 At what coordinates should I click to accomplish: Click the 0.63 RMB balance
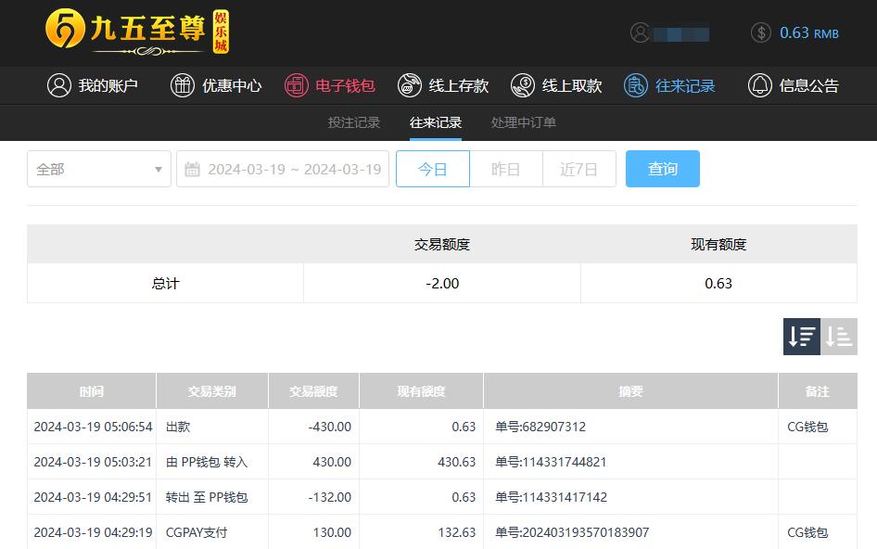pyautogui.click(x=809, y=33)
